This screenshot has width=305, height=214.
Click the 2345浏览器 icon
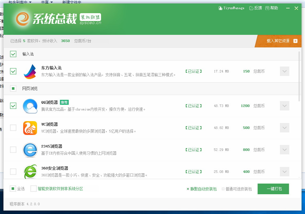(30, 150)
